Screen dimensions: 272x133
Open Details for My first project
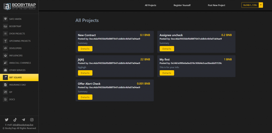(167, 73)
